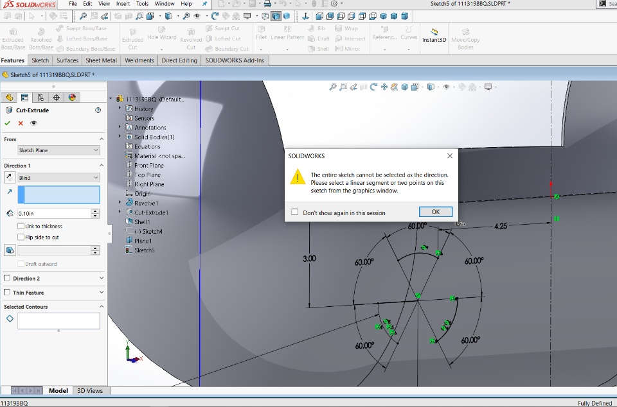
Task: Click the Direction of Extrusion selection box
Action: coord(58,195)
